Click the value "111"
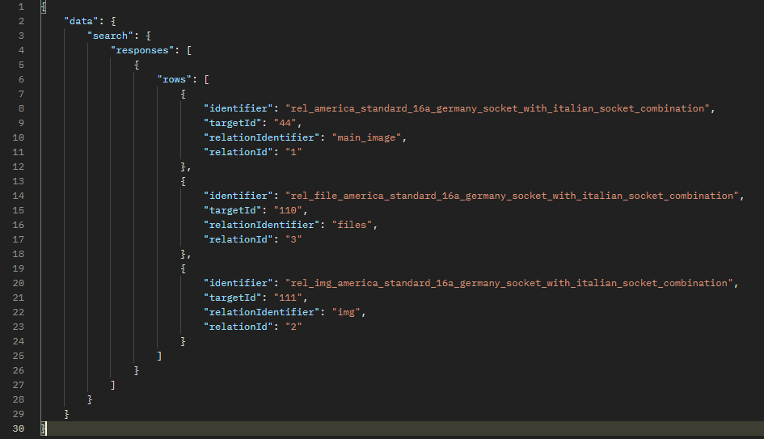 (x=289, y=298)
